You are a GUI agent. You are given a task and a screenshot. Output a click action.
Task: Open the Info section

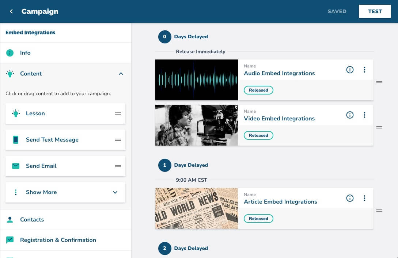pos(25,53)
